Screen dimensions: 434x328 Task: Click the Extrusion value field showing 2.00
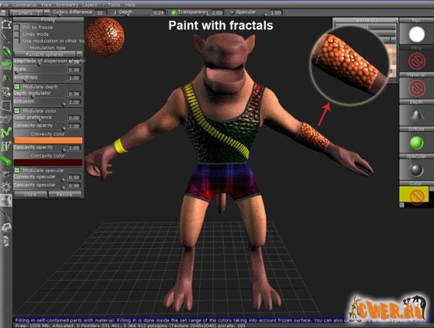click(x=74, y=102)
